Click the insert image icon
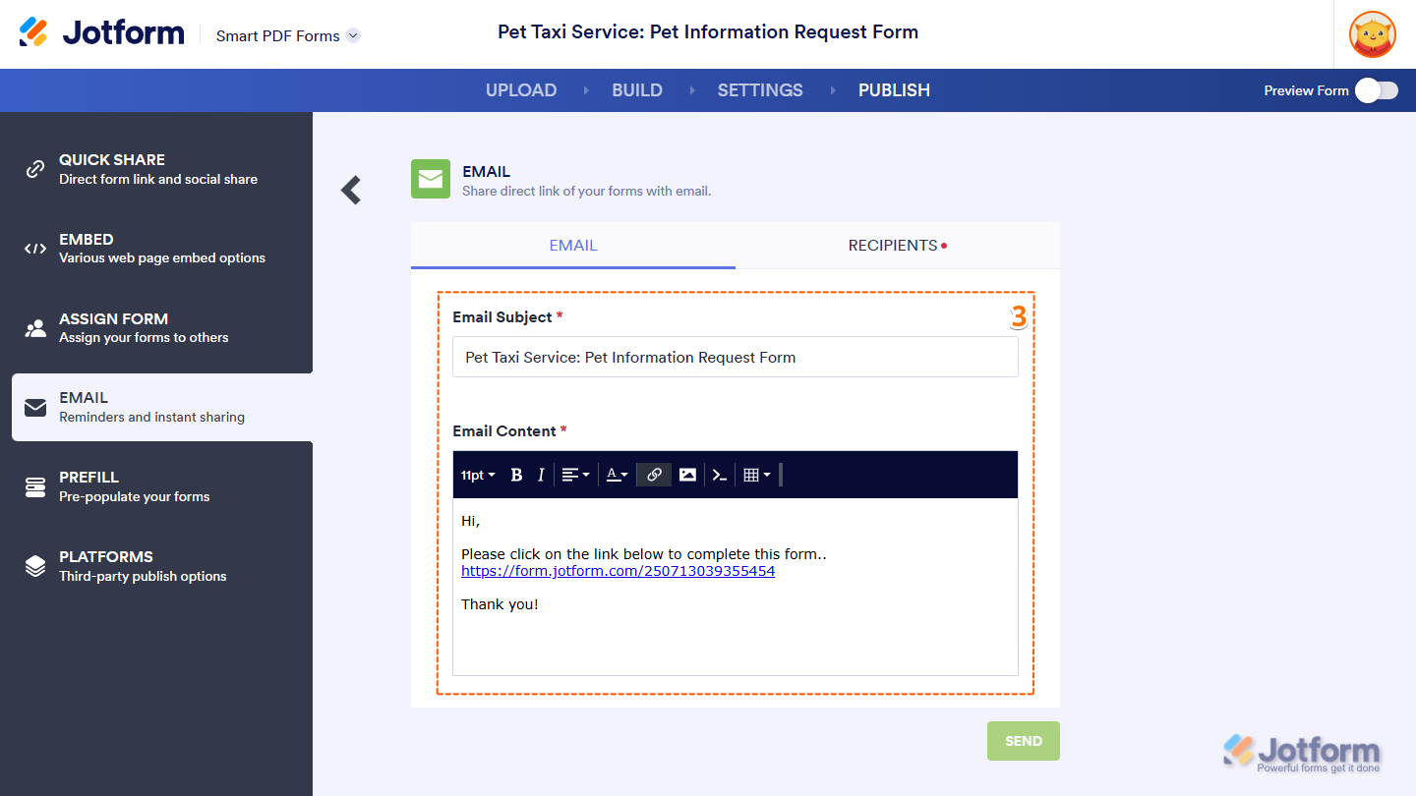This screenshot has width=1416, height=796. (x=687, y=476)
